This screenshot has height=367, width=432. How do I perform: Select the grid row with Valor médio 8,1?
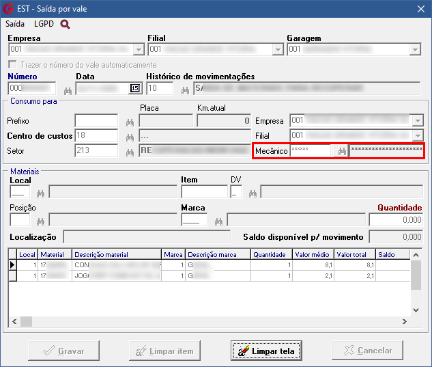(210, 265)
